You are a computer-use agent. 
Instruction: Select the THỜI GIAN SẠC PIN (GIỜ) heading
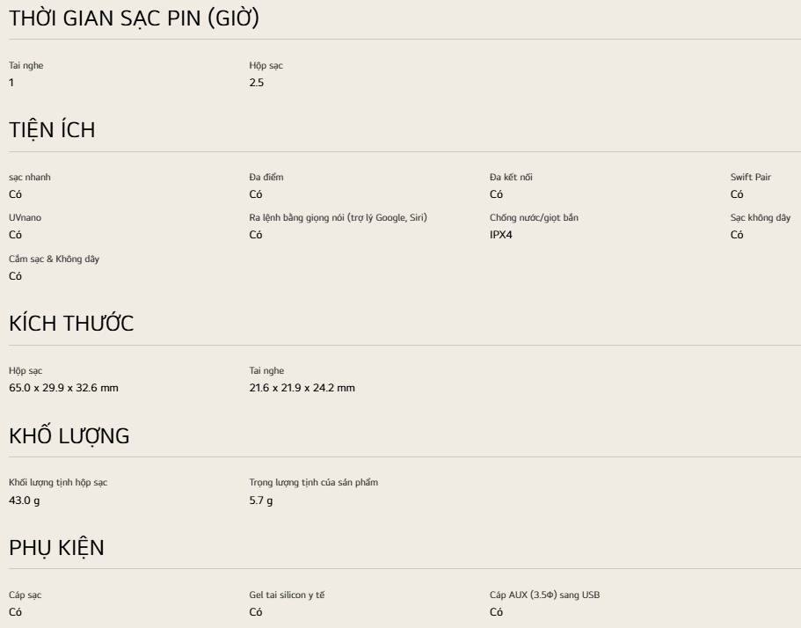[x=135, y=18]
